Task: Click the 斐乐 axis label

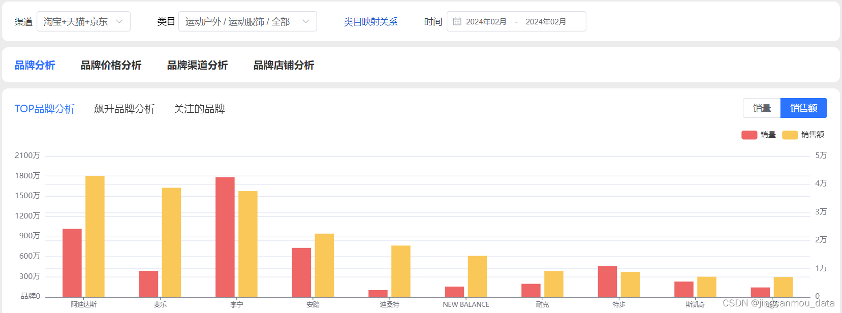Action: (x=160, y=304)
